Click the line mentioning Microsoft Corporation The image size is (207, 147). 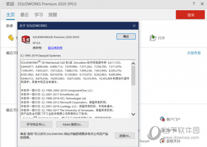(x=64, y=102)
